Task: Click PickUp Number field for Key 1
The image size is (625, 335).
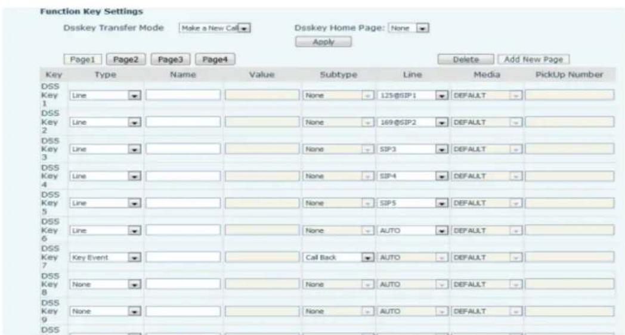Action: pos(570,95)
